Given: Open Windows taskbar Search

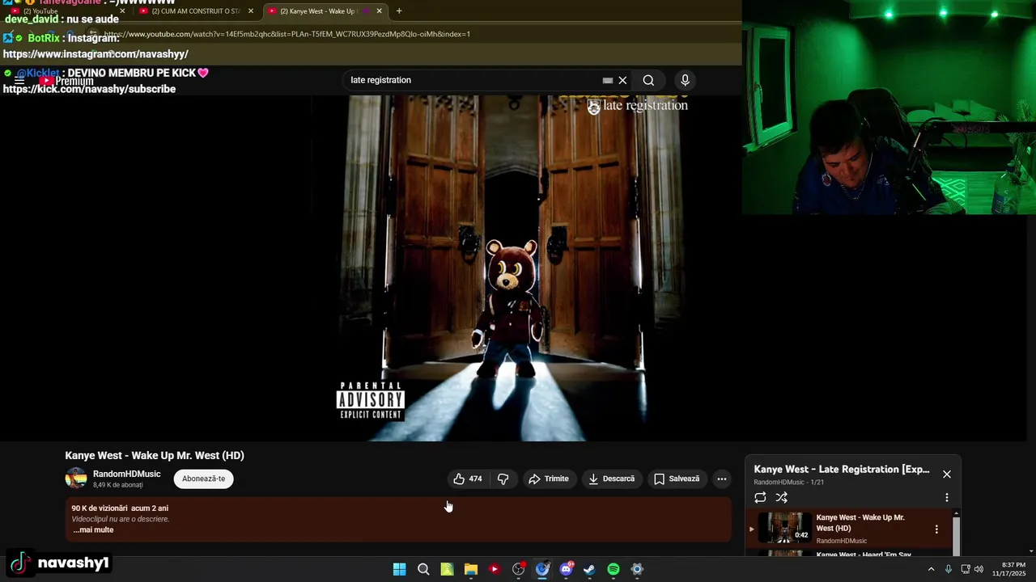Looking at the screenshot, I should point(423,569).
